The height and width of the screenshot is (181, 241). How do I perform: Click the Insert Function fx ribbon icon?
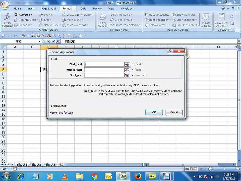pyautogui.click(x=7, y=20)
